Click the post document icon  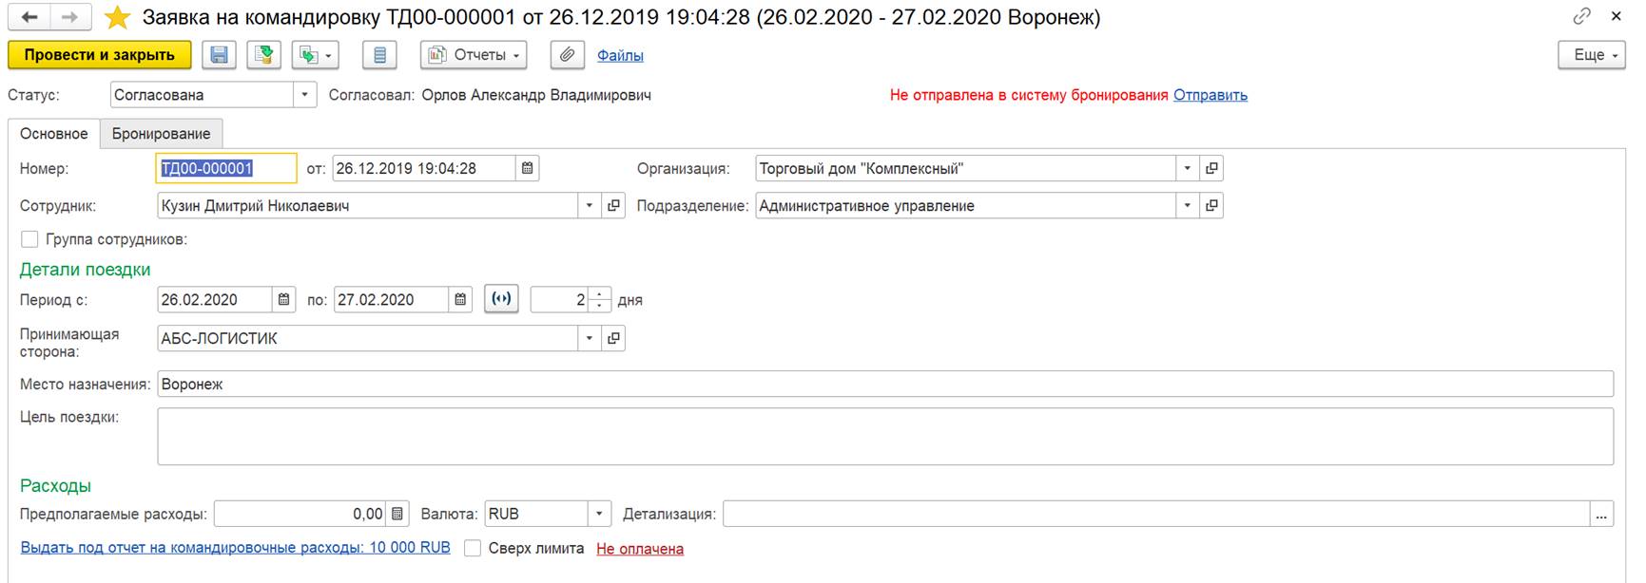[x=264, y=55]
